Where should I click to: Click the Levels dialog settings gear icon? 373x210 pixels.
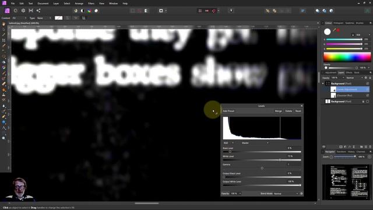301,194
